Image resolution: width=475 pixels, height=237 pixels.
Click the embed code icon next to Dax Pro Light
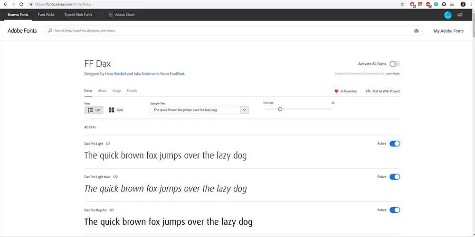pos(108,144)
